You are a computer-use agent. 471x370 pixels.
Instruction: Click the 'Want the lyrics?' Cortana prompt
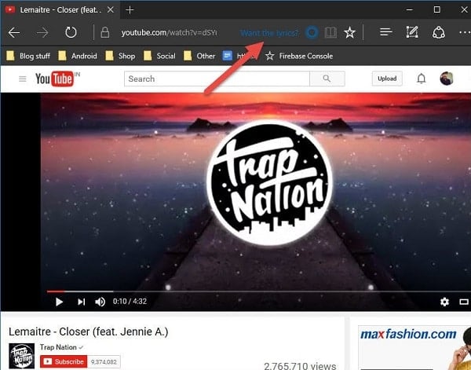coord(269,33)
